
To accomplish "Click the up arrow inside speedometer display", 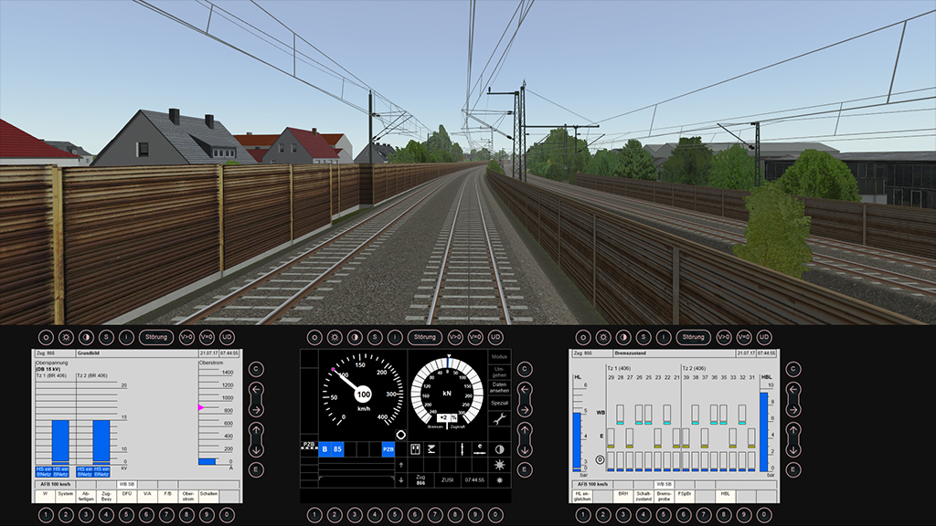I will tap(401, 465).
